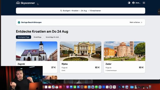Click the search magnifier icon in search bar
The image size is (160, 90).
pos(61,10)
